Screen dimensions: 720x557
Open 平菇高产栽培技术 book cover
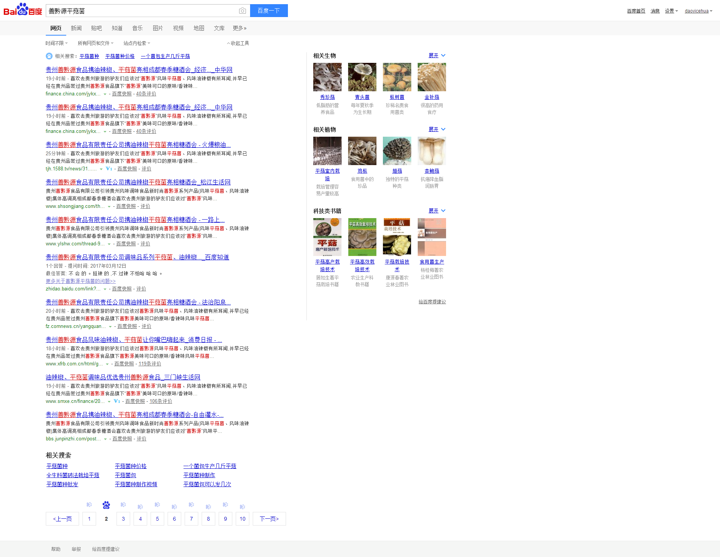point(327,237)
